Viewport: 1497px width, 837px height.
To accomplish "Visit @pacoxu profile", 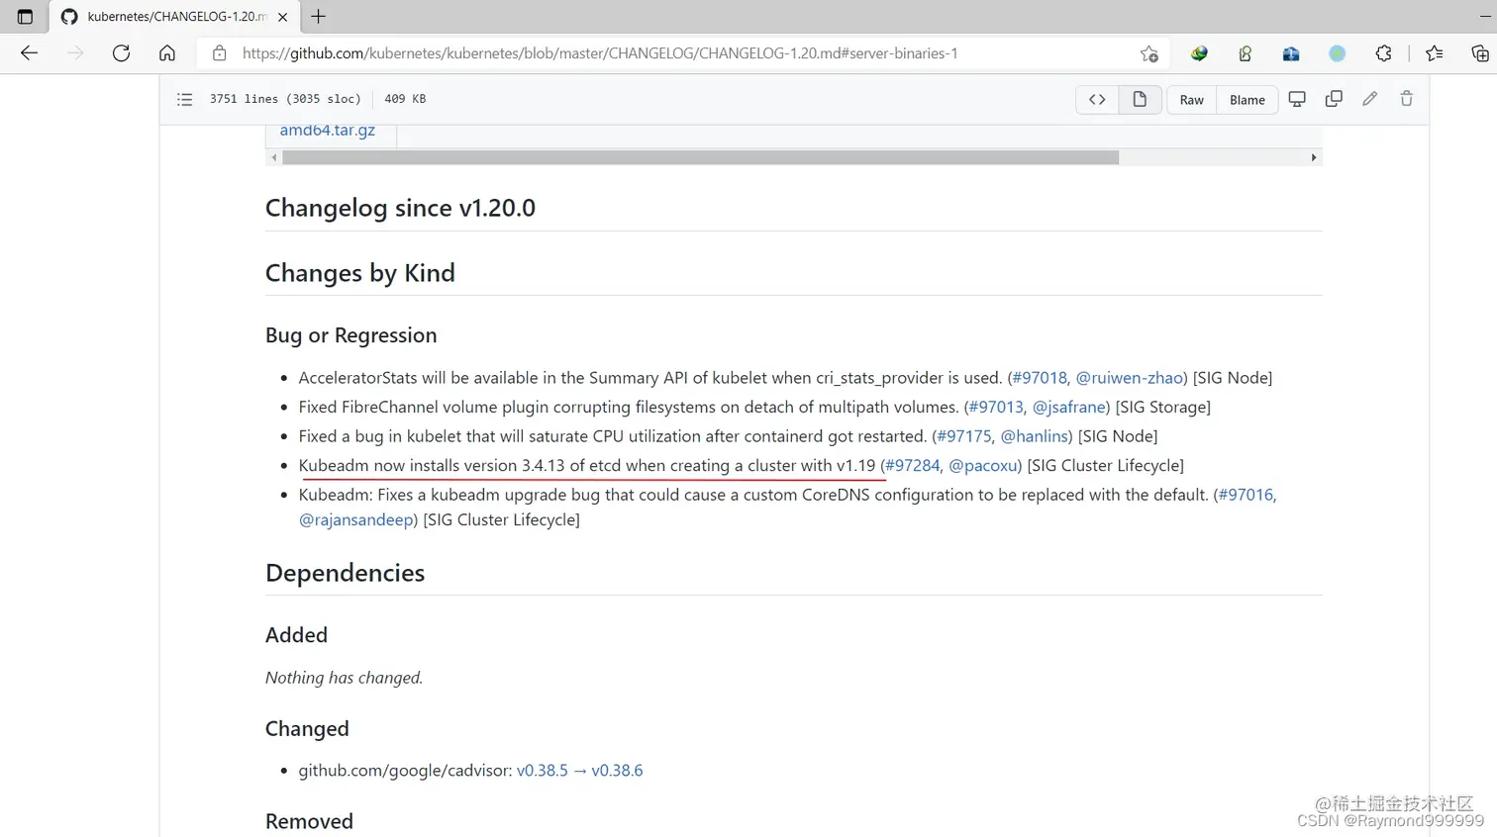I will pyautogui.click(x=983, y=465).
